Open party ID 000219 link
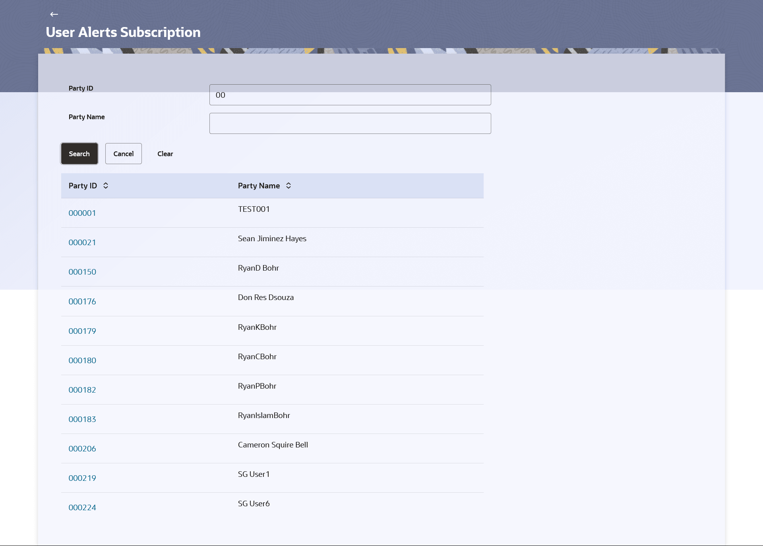 pyautogui.click(x=82, y=478)
